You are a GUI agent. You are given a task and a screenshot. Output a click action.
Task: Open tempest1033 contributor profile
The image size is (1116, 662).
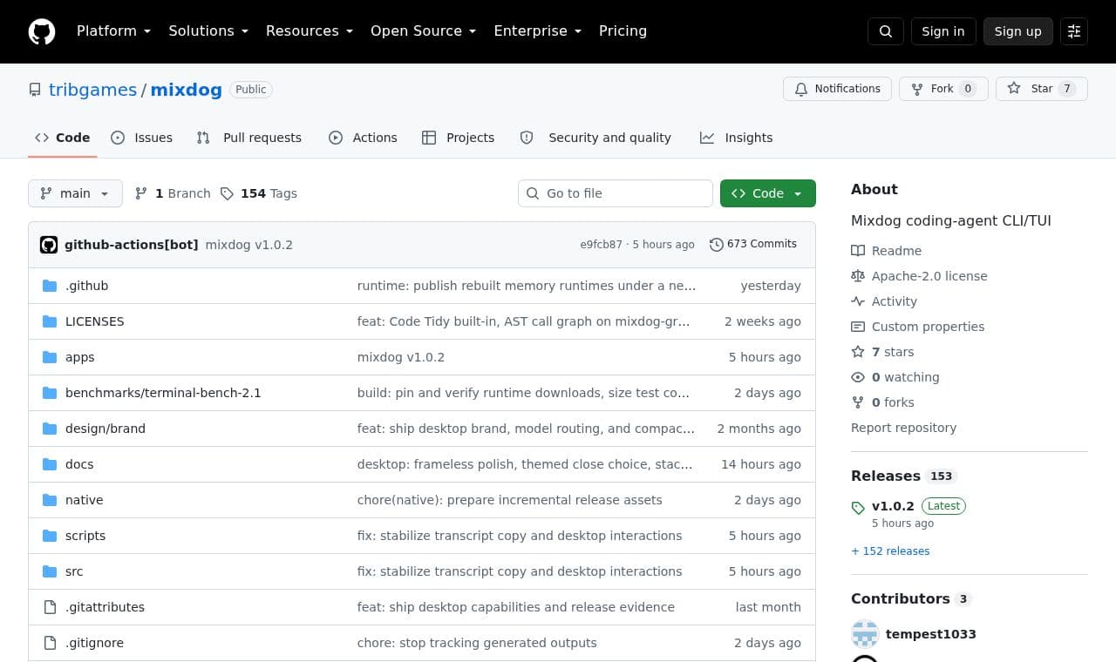point(930,634)
